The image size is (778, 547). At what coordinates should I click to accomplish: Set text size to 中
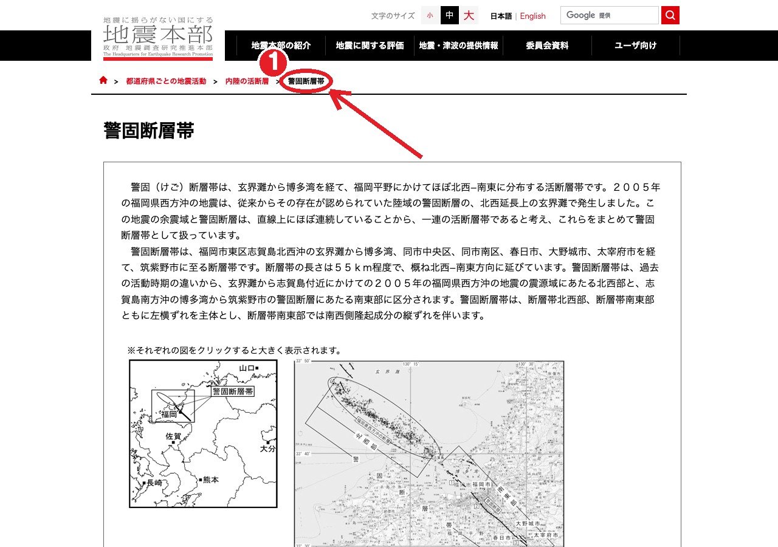pos(449,15)
